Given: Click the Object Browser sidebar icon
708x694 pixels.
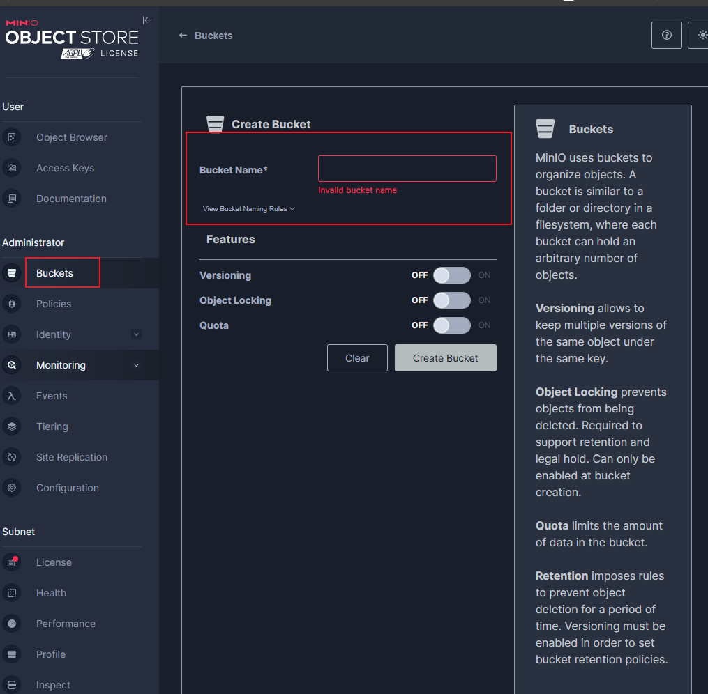Looking at the screenshot, I should pos(12,137).
